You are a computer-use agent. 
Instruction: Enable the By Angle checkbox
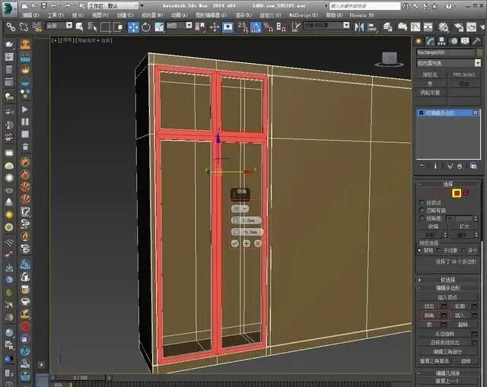point(422,218)
